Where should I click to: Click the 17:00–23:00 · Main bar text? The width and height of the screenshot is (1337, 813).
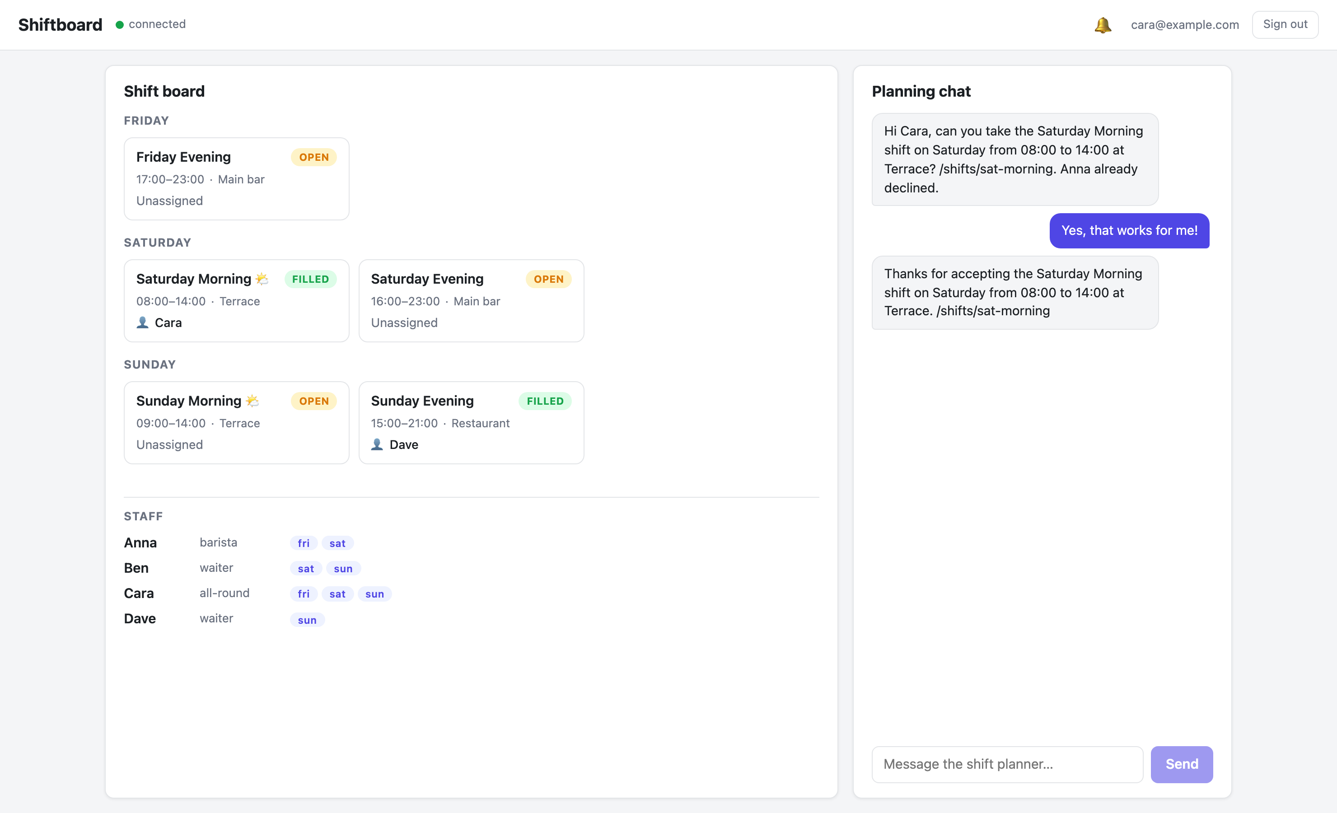pyautogui.click(x=200, y=179)
